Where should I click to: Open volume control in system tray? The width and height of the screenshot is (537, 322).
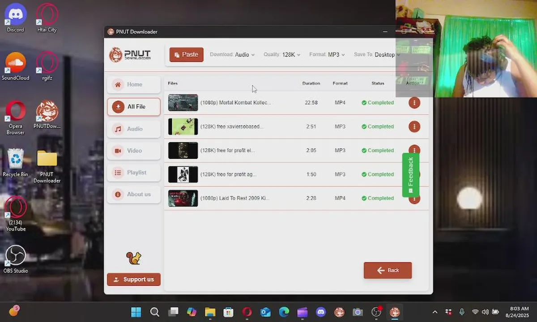point(485,312)
